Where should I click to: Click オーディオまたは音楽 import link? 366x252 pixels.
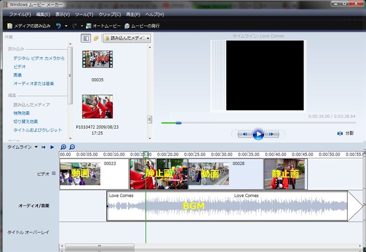tap(34, 83)
